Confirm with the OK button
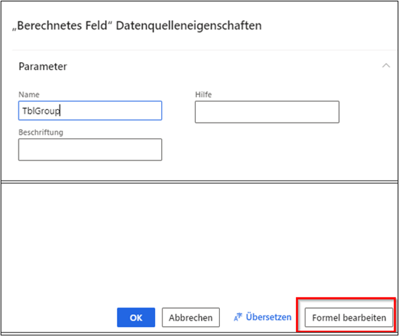The height and width of the screenshot is (336, 399). (136, 317)
